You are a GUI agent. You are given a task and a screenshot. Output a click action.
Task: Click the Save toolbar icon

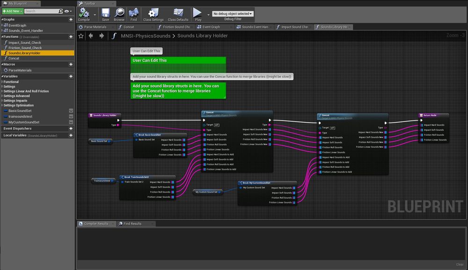[105, 14]
